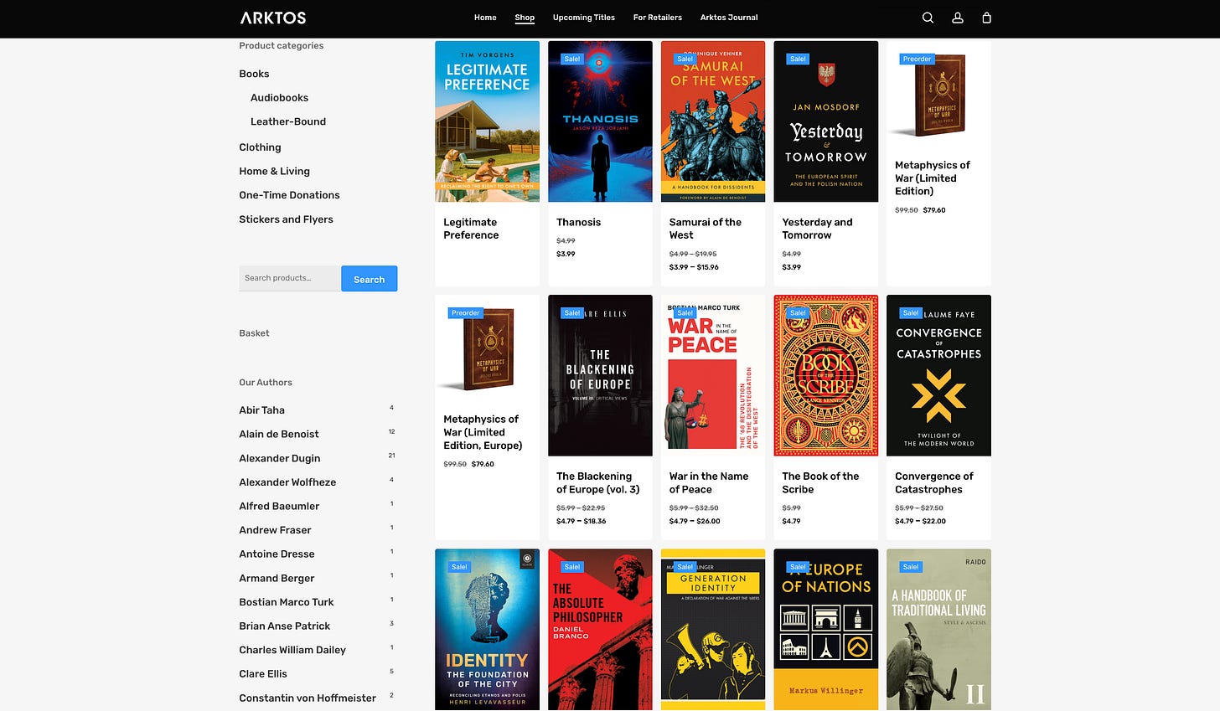Open the user account icon
This screenshot has height=711, width=1220.
click(x=958, y=18)
